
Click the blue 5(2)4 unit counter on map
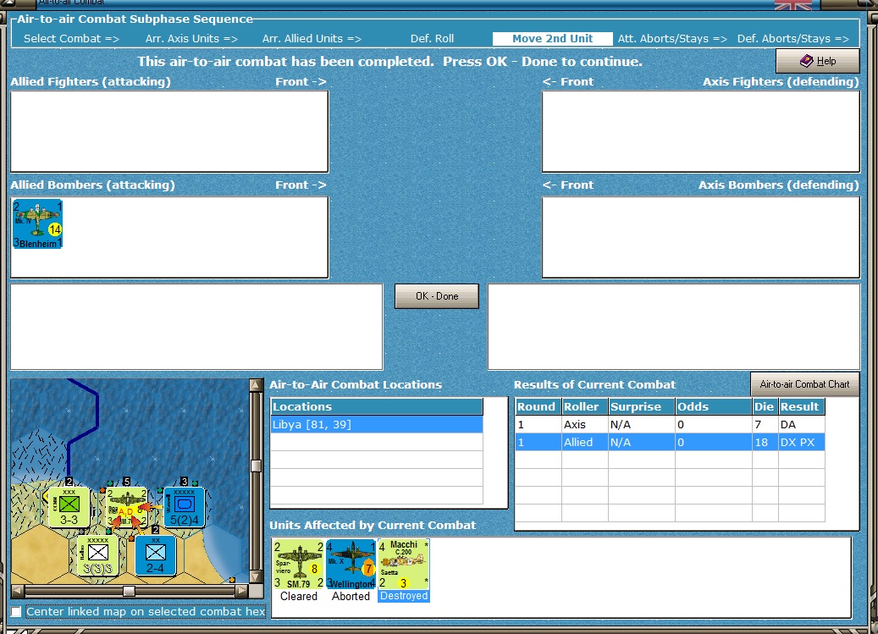point(185,507)
